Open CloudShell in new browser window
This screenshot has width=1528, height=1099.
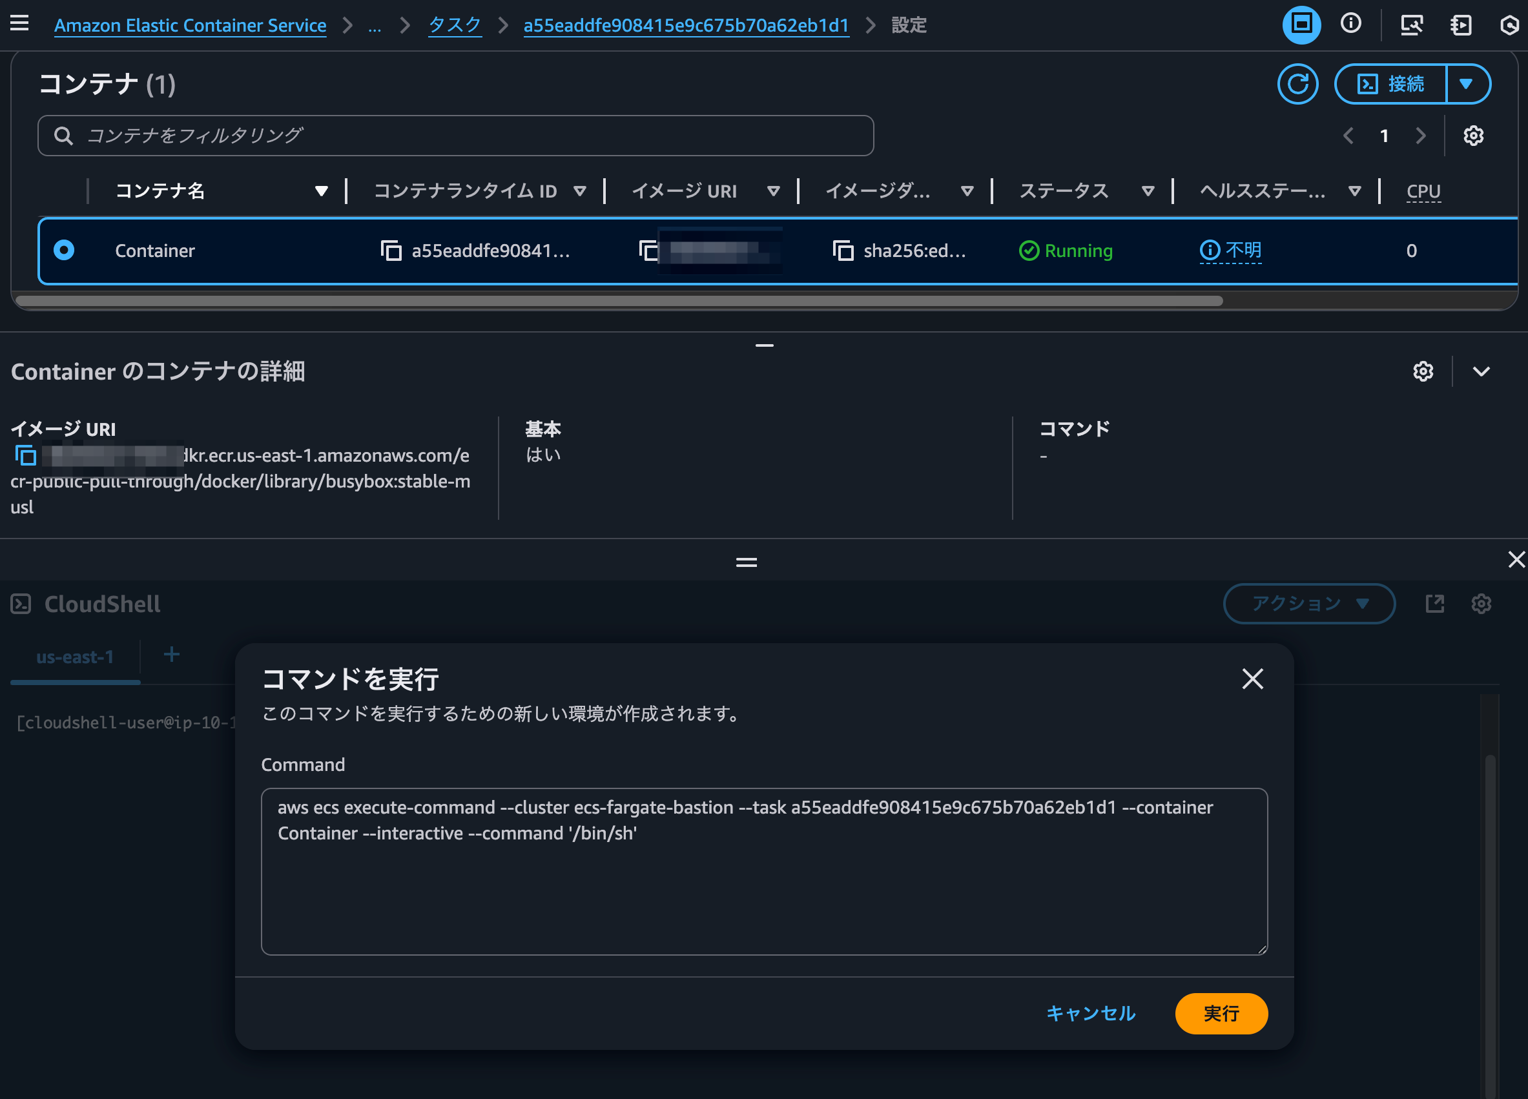[1435, 603]
